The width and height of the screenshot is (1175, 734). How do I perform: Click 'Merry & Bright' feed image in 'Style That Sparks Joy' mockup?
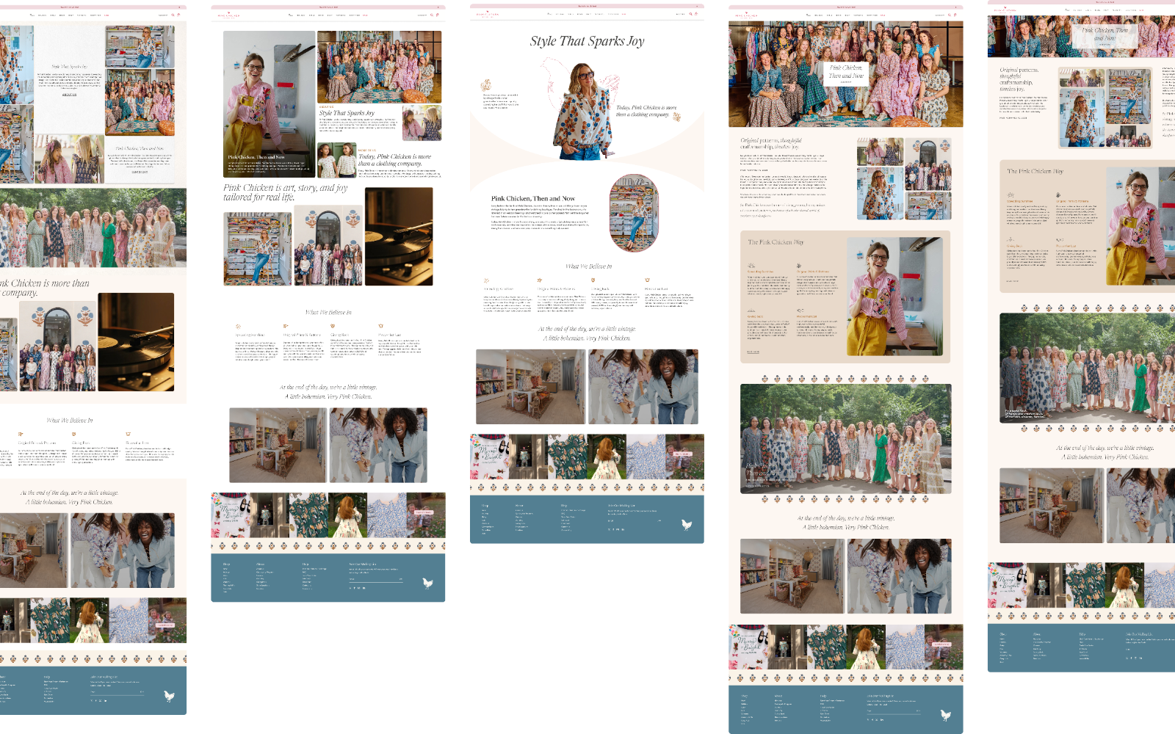(x=489, y=457)
